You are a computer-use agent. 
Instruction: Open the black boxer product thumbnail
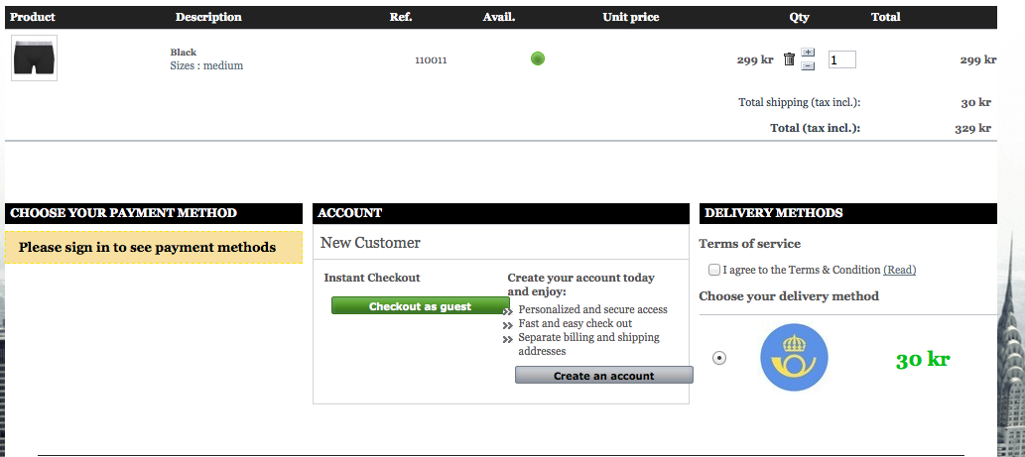(34, 58)
